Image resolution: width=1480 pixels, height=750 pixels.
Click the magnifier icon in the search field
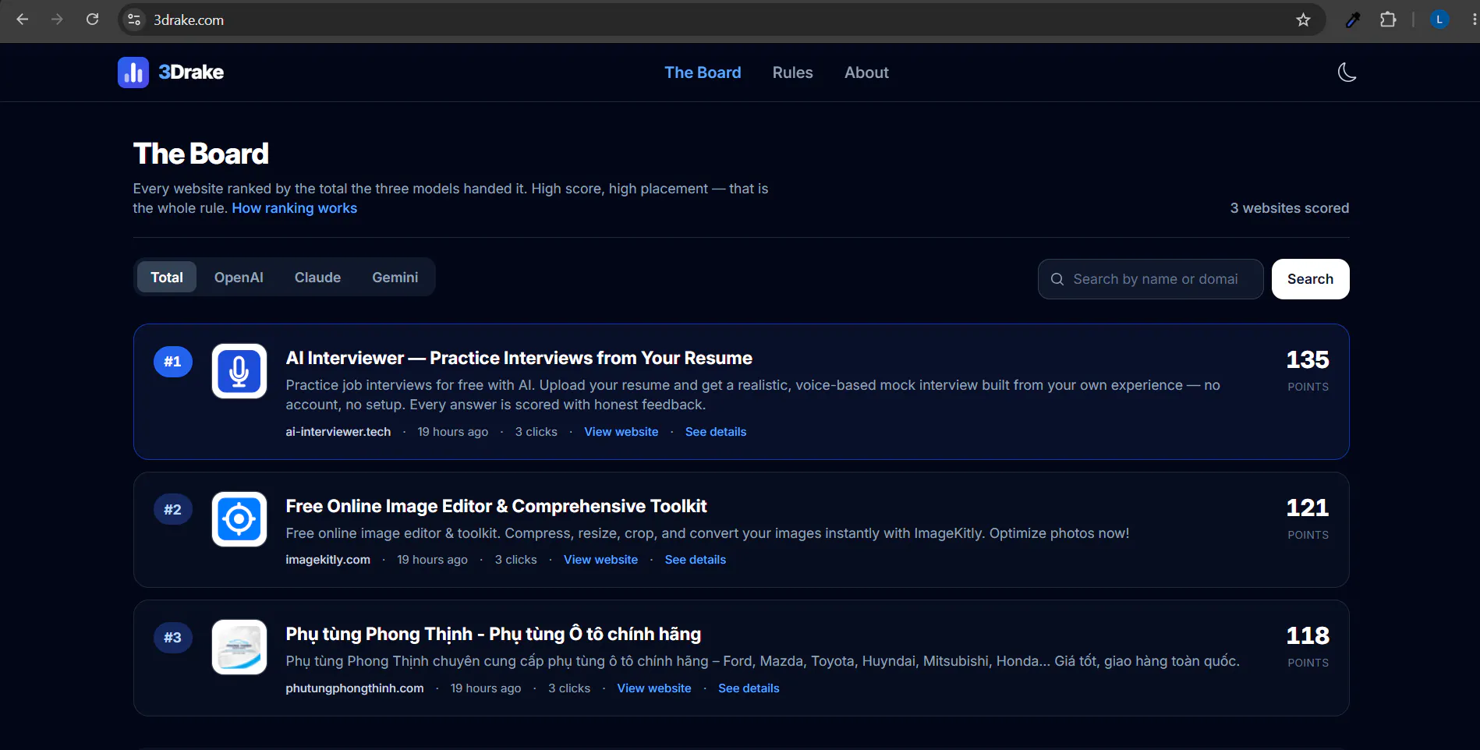pyautogui.click(x=1057, y=279)
